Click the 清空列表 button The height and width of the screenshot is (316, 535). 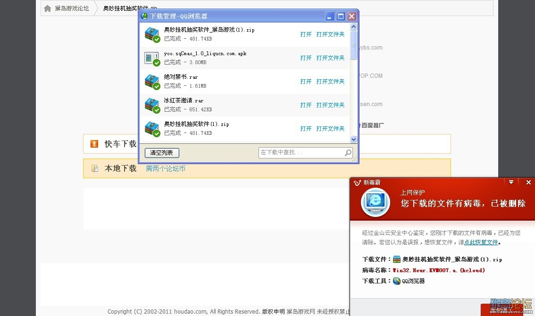point(162,152)
